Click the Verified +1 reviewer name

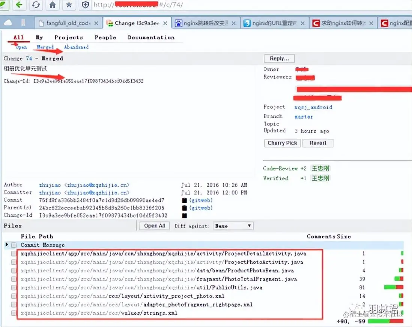(x=320, y=178)
